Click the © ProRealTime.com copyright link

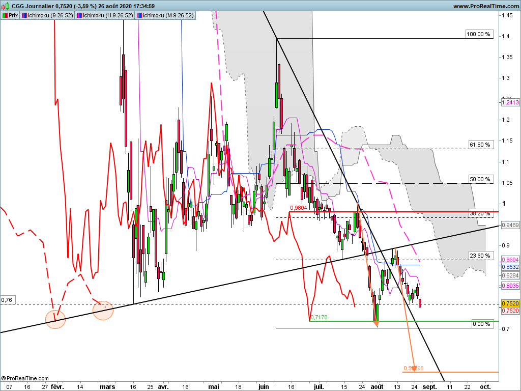[25, 378]
